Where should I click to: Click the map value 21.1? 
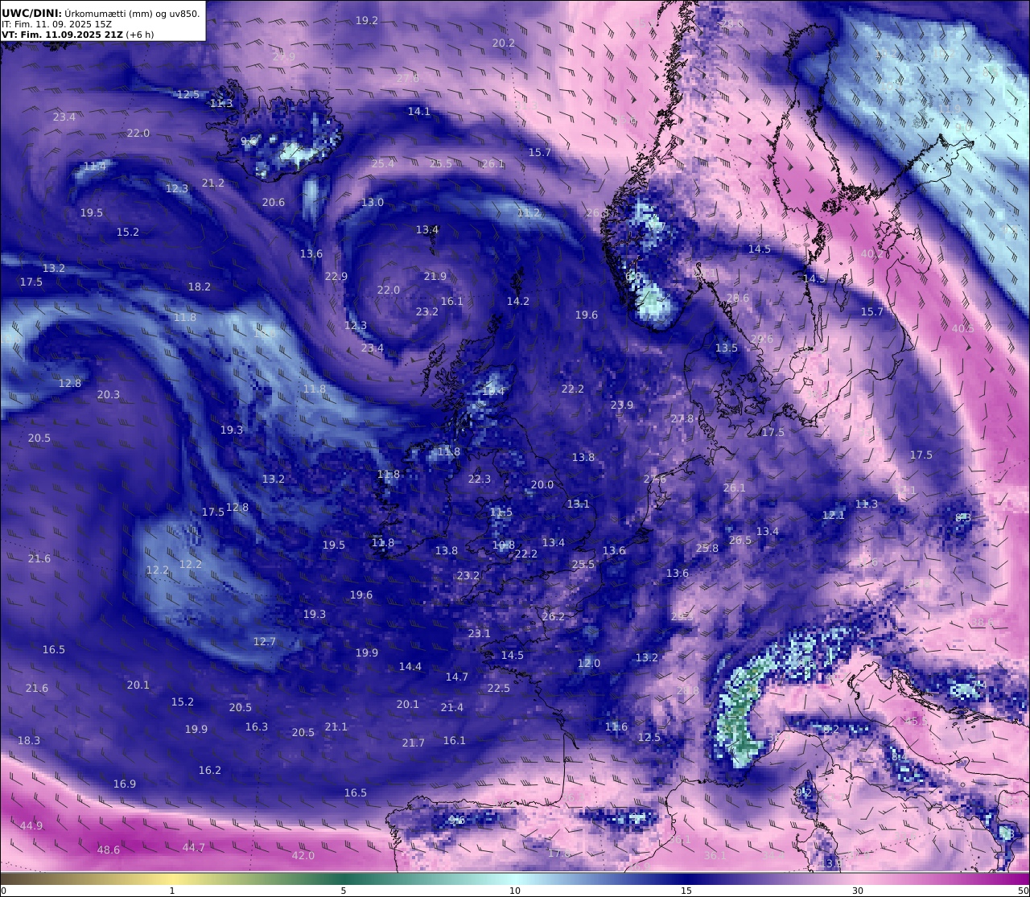pos(336,726)
